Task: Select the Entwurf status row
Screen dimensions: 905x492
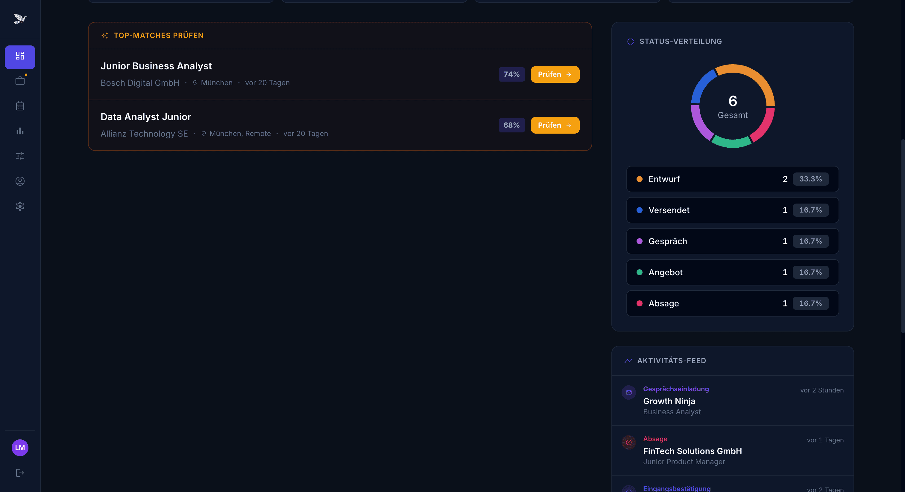Action: 732,179
